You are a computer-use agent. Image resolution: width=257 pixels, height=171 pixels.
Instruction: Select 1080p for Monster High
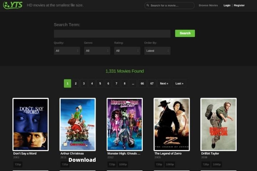[123, 164]
